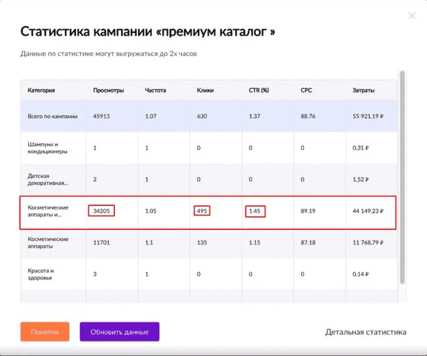Click frequency value 1.05

[151, 211]
